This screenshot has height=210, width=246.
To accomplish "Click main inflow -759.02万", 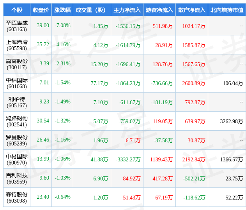I will pyautogui.click(x=129, y=121).
